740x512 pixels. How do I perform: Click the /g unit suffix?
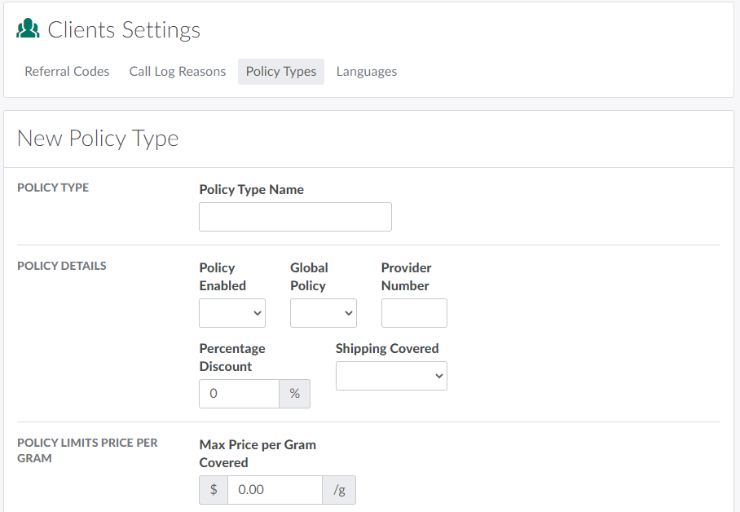click(339, 490)
